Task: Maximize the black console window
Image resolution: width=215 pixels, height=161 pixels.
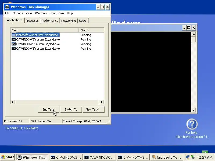Action: [x=189, y=28]
